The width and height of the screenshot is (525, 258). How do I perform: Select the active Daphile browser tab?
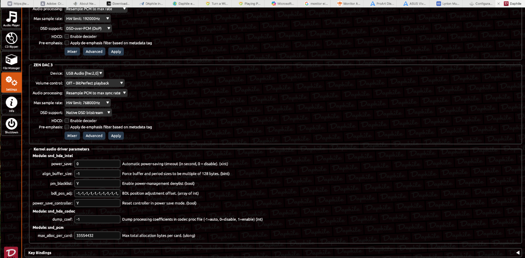click(514, 3)
